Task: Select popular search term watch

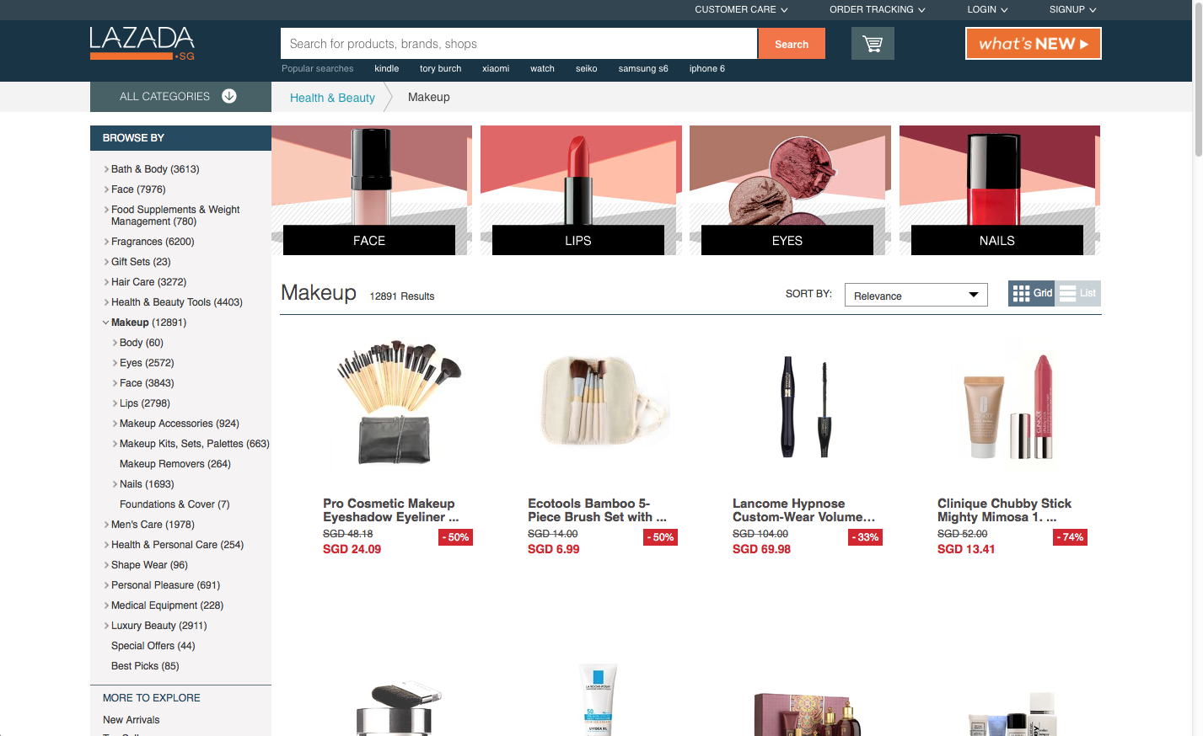Action: coord(542,69)
